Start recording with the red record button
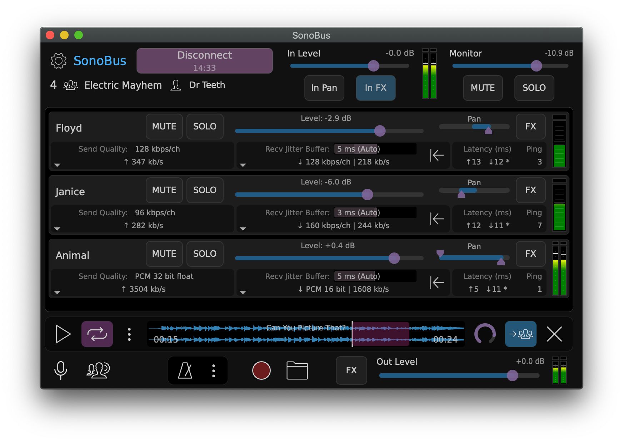 (261, 370)
